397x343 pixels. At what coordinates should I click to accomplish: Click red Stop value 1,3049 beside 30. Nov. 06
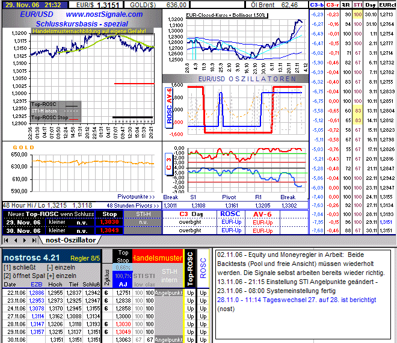109,230
